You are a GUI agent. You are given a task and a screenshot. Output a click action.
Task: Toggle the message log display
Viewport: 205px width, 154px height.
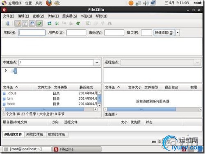pyautogui.click(x=18, y=23)
